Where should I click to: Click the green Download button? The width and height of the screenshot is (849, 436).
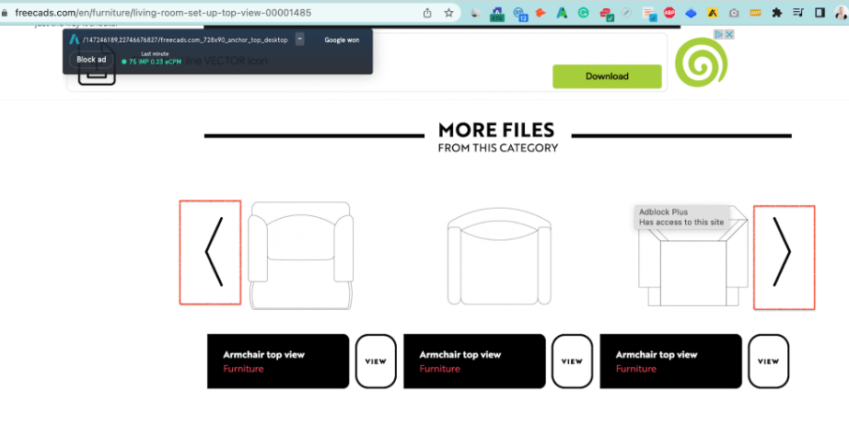[607, 76]
